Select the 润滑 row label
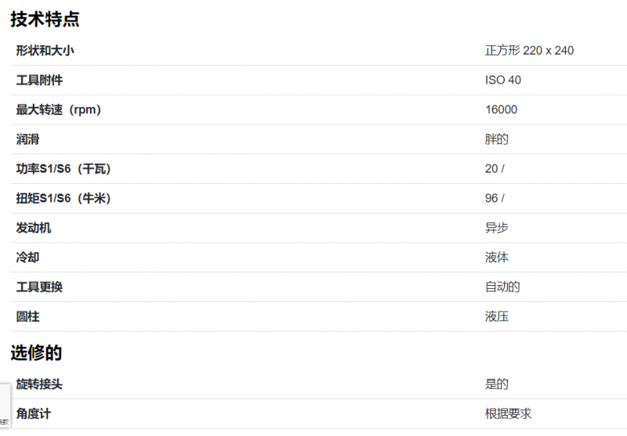Screen dimensions: 627x436 coord(27,139)
